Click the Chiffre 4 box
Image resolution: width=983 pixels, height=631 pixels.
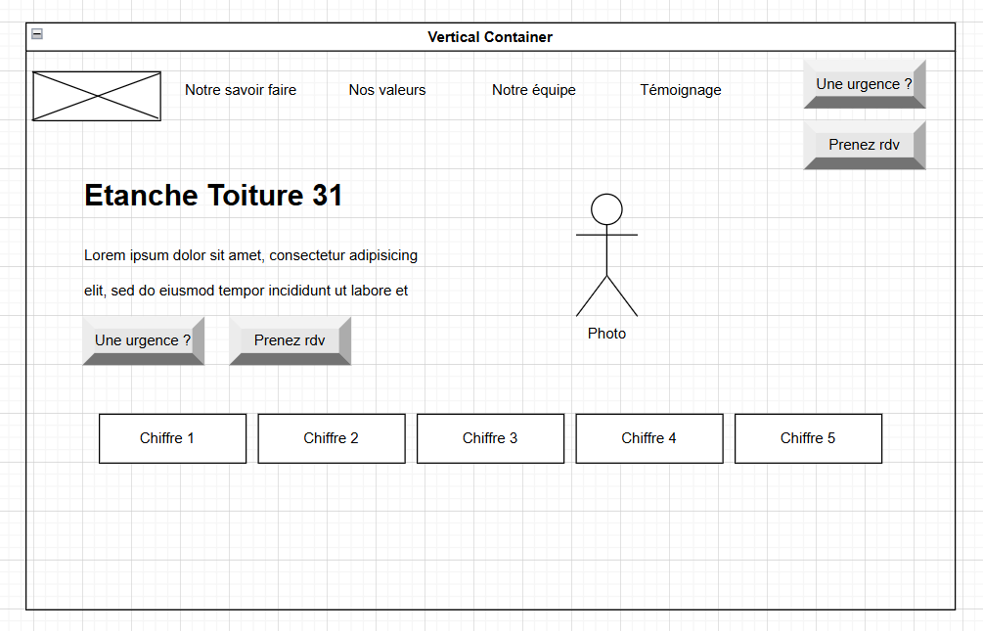[649, 438]
